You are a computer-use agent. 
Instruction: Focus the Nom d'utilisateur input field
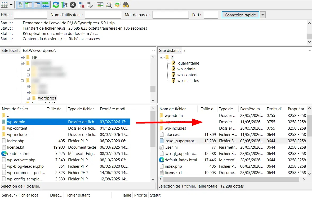[x=103, y=15]
